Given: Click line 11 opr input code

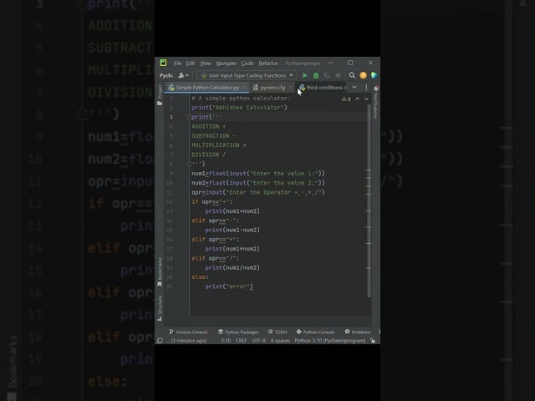Looking at the screenshot, I should tap(258, 192).
